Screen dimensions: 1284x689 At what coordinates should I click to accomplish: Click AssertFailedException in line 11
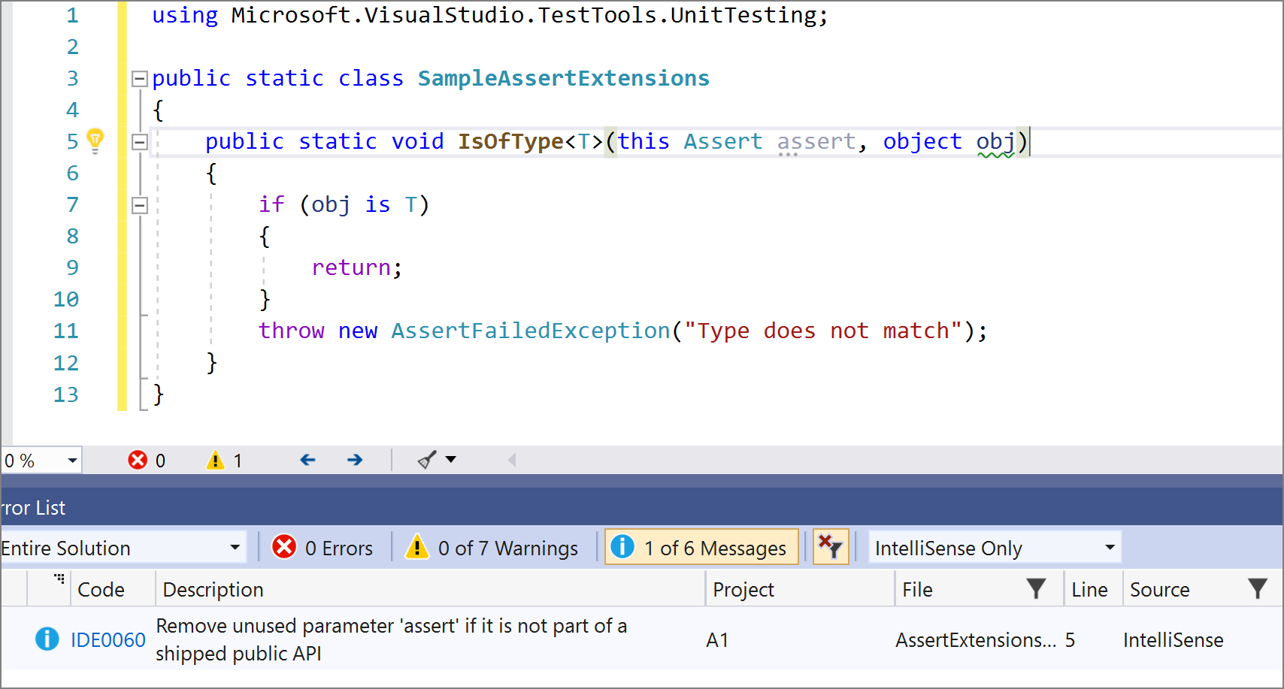(x=531, y=331)
